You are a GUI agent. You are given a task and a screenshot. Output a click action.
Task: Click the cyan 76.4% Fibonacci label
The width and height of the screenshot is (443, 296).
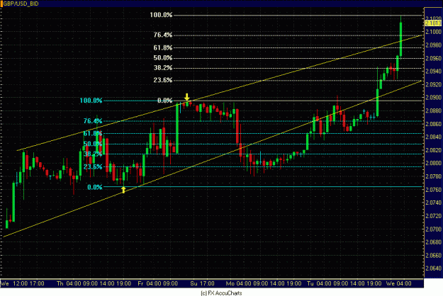coord(93,121)
